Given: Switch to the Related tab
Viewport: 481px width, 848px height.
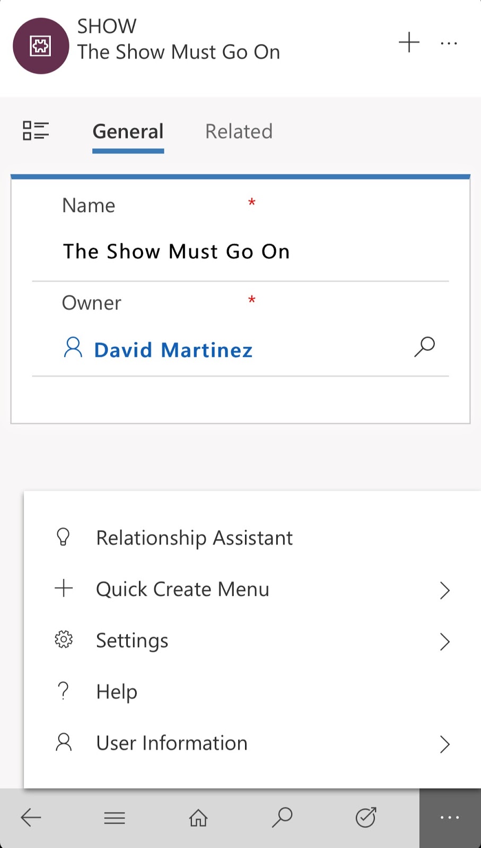Looking at the screenshot, I should click(239, 131).
